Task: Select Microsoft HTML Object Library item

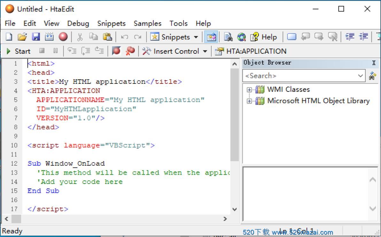Action: coord(319,101)
